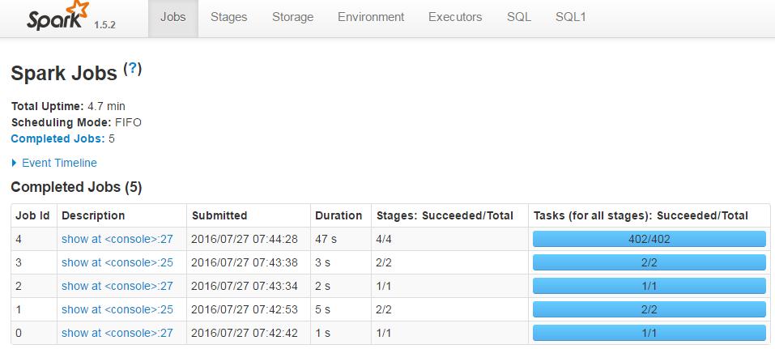Go to the Executors tab

(455, 17)
